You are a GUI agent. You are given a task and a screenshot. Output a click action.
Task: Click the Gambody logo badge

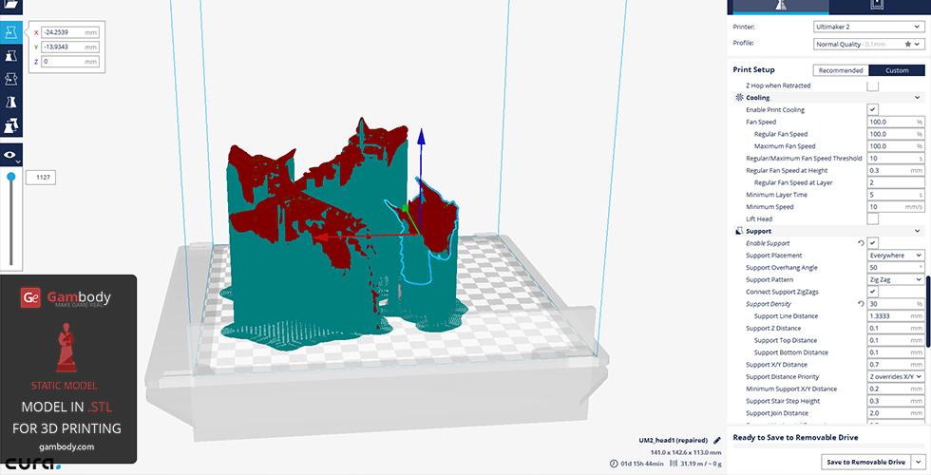[30, 297]
